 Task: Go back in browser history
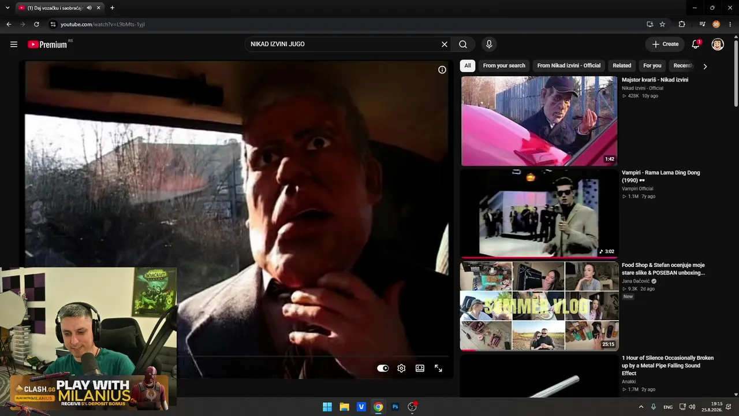pyautogui.click(x=9, y=24)
